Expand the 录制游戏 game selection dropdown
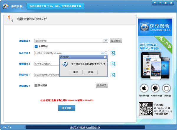The width and height of the screenshot is (177, 130). 106,41
